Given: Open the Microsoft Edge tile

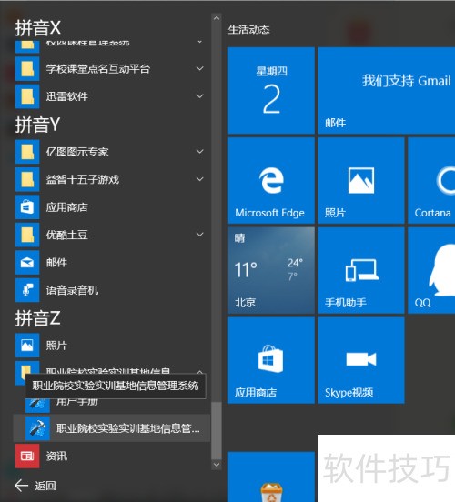Looking at the screenshot, I should [x=271, y=180].
